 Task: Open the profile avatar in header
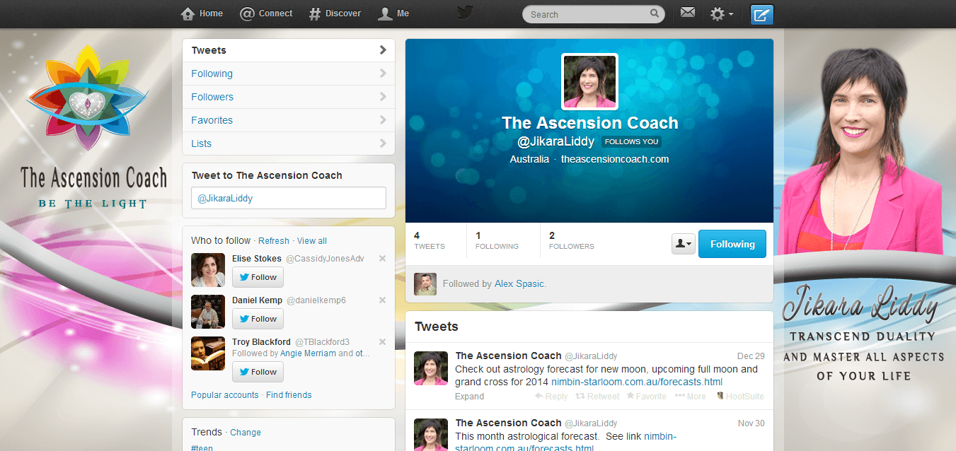pos(589,81)
